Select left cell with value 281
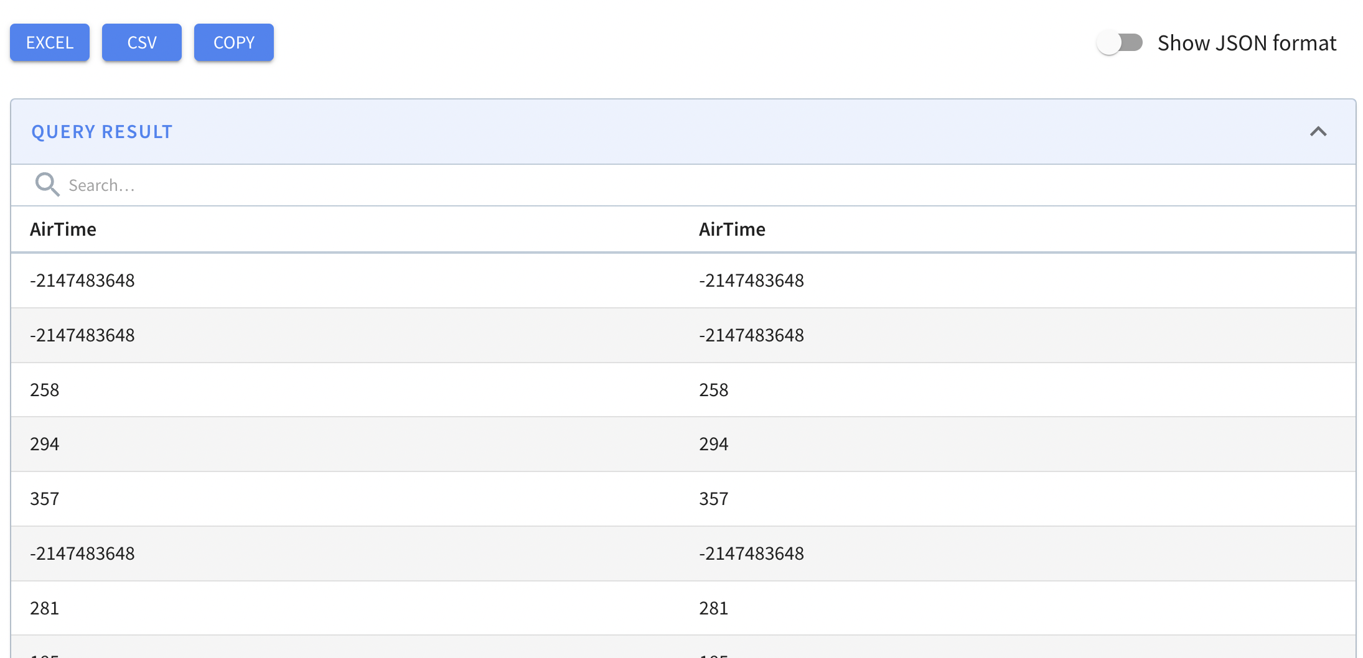The image size is (1363, 658). pyautogui.click(x=45, y=608)
